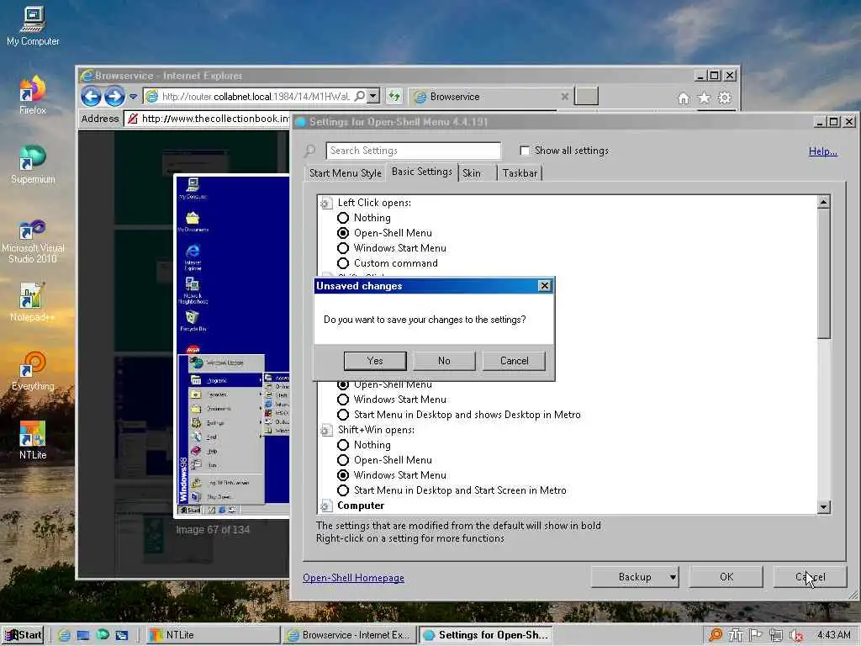
Task: Open Microsoft Visual Studio 2010 shortcut
Action: (x=33, y=241)
